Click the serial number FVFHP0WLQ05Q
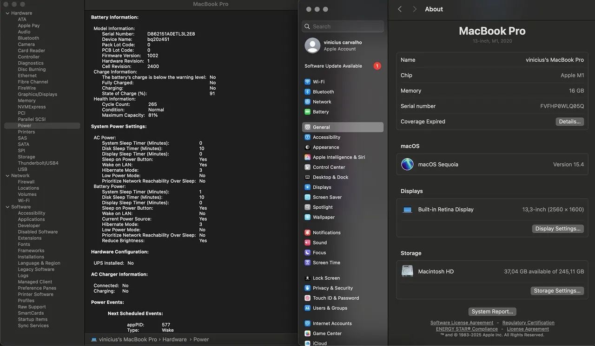This screenshot has height=346, width=595. (562, 106)
